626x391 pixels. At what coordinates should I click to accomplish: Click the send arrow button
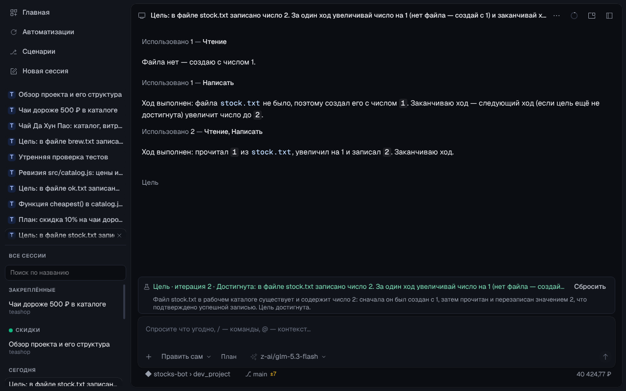[605, 357]
